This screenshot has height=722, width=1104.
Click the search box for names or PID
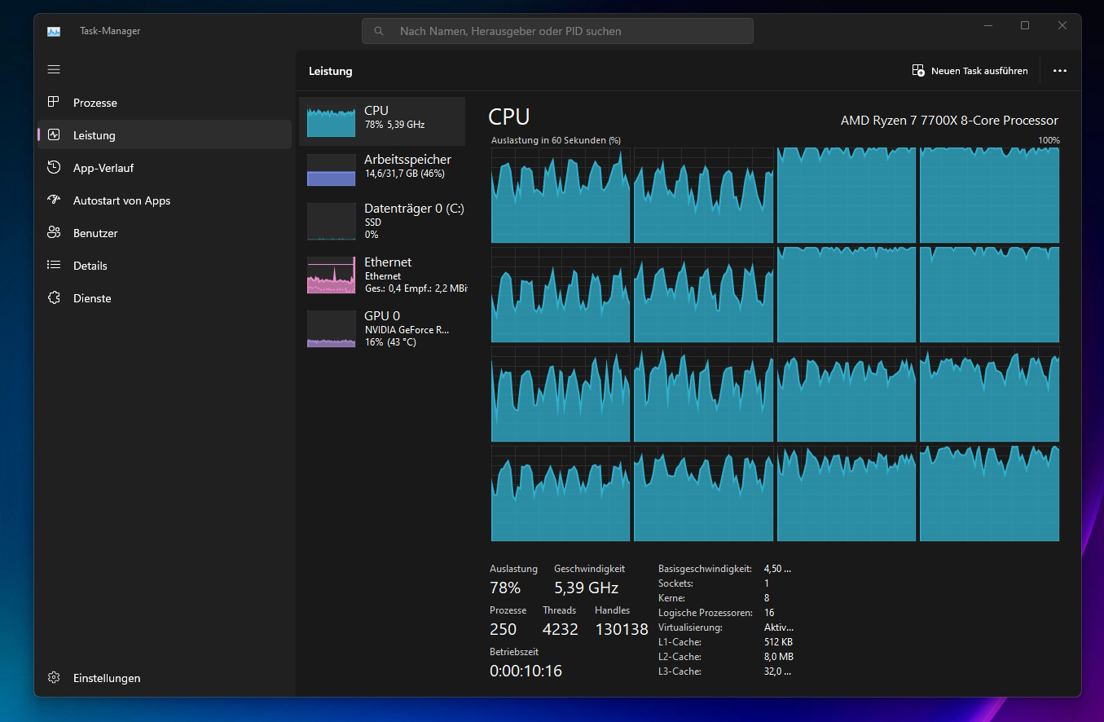click(x=557, y=31)
